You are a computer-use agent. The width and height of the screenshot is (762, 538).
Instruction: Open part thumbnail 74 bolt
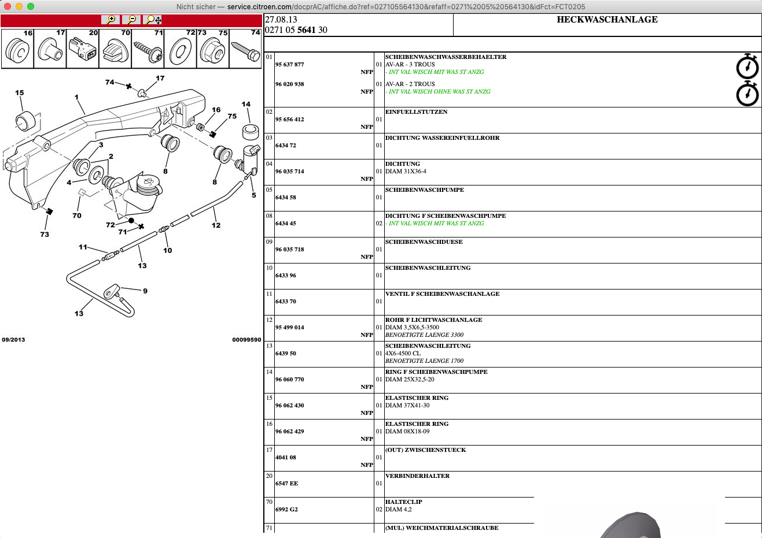[245, 49]
